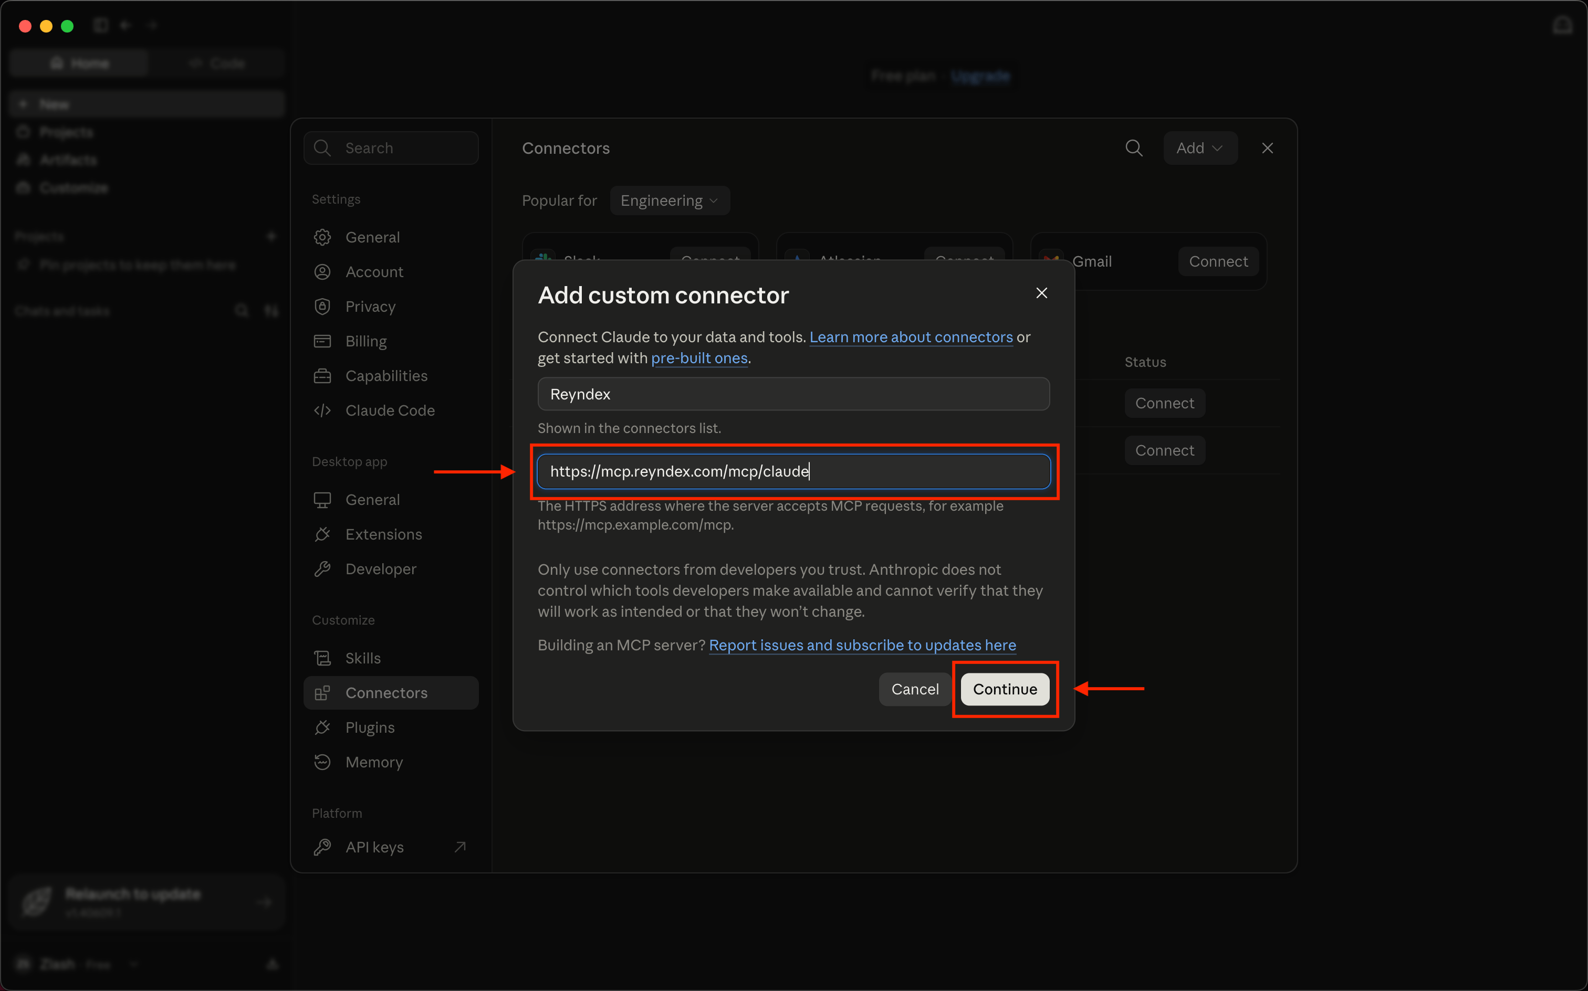Open Memory settings
The width and height of the screenshot is (1588, 991).
pyautogui.click(x=391, y=762)
